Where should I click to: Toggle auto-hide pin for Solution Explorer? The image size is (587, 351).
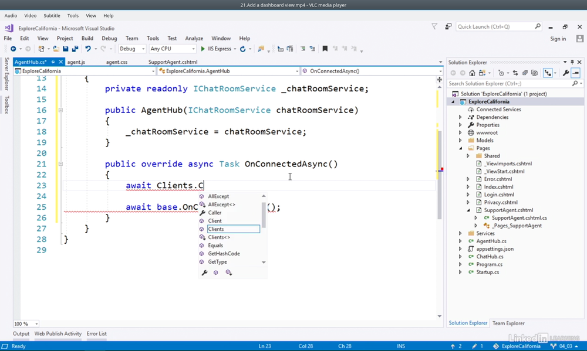(x=572, y=62)
